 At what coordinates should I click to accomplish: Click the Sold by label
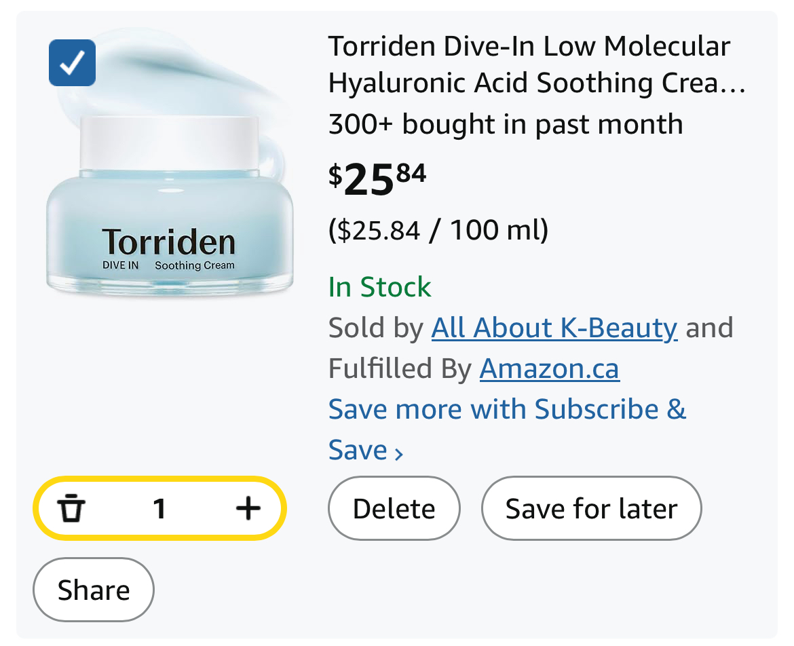click(375, 328)
